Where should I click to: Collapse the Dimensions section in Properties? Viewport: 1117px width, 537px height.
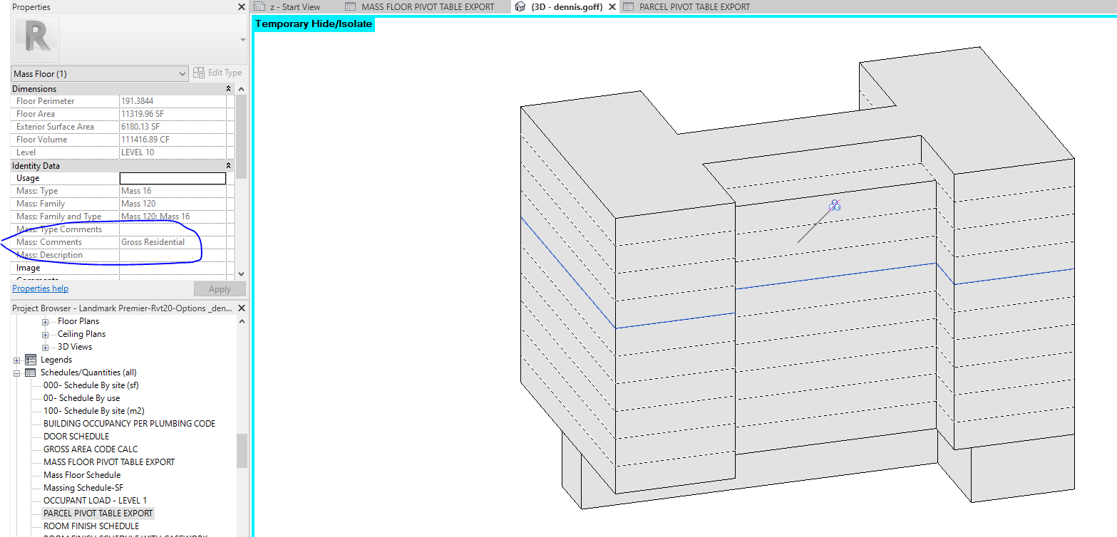click(x=227, y=88)
